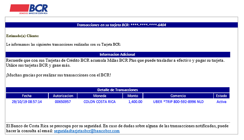Click the Fecha column header
Viewport: 244px width, 140px height.
pos(27,96)
